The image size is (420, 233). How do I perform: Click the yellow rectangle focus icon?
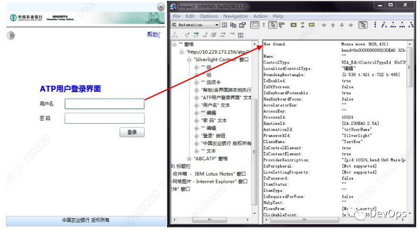(x=294, y=25)
